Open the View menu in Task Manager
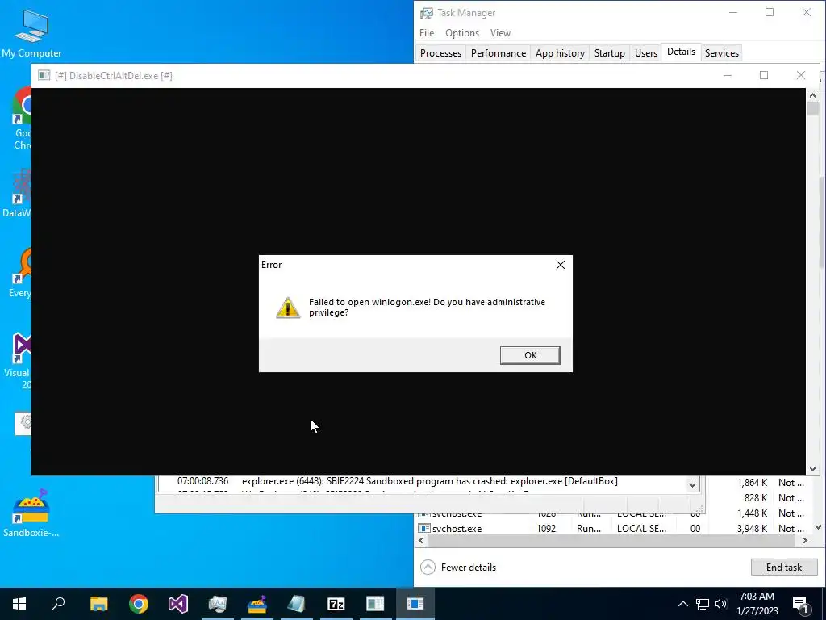Screen dimensions: 826x620 [500, 32]
